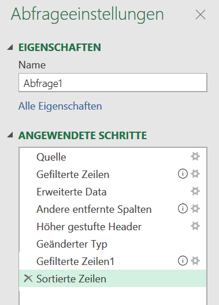Open gear for Höher gestufte Header step
Screen dimensions: 219x305
195,226
